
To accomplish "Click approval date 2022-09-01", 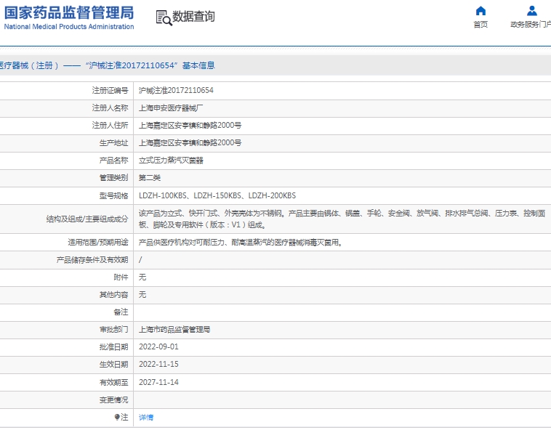I will pos(158,346).
